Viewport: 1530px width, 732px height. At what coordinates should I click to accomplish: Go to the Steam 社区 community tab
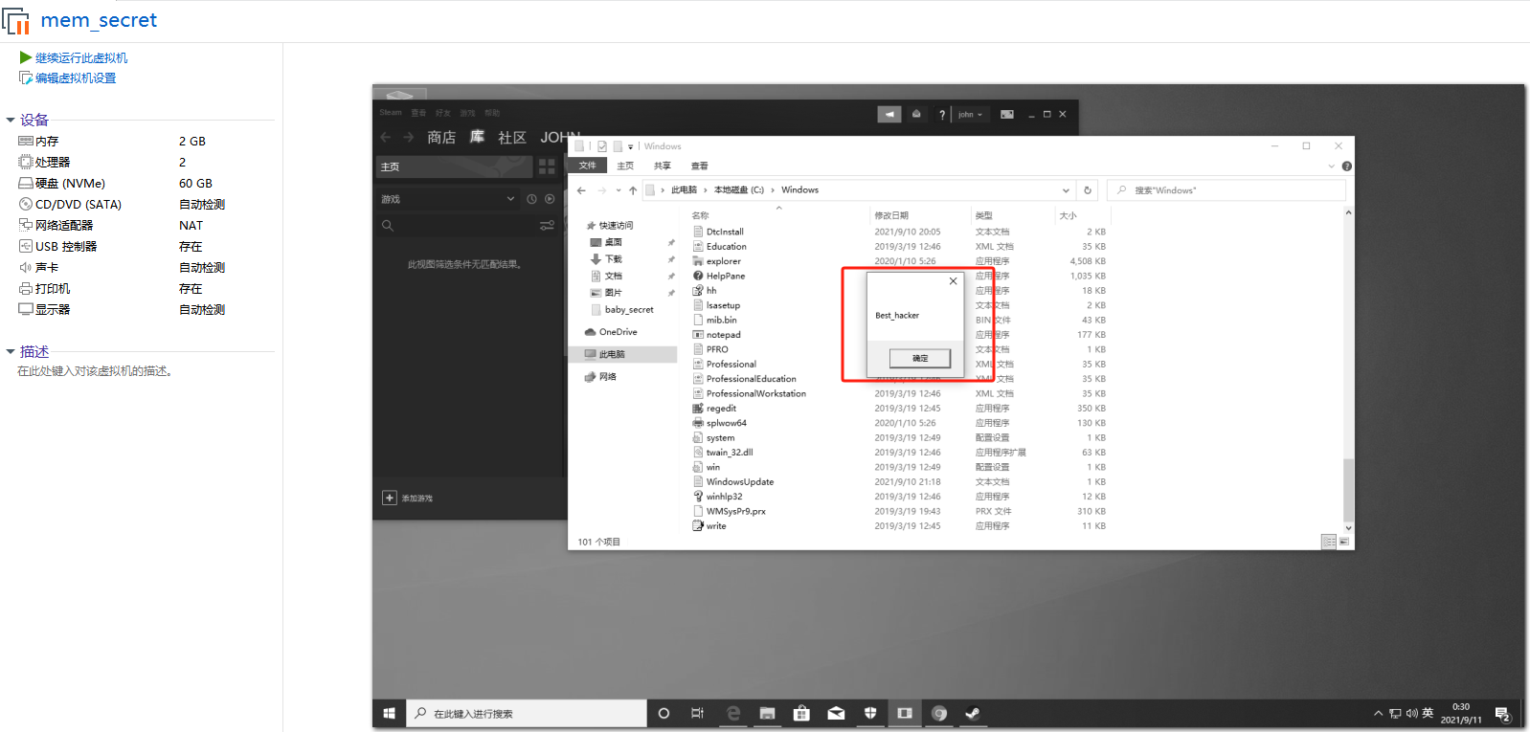[x=512, y=138]
